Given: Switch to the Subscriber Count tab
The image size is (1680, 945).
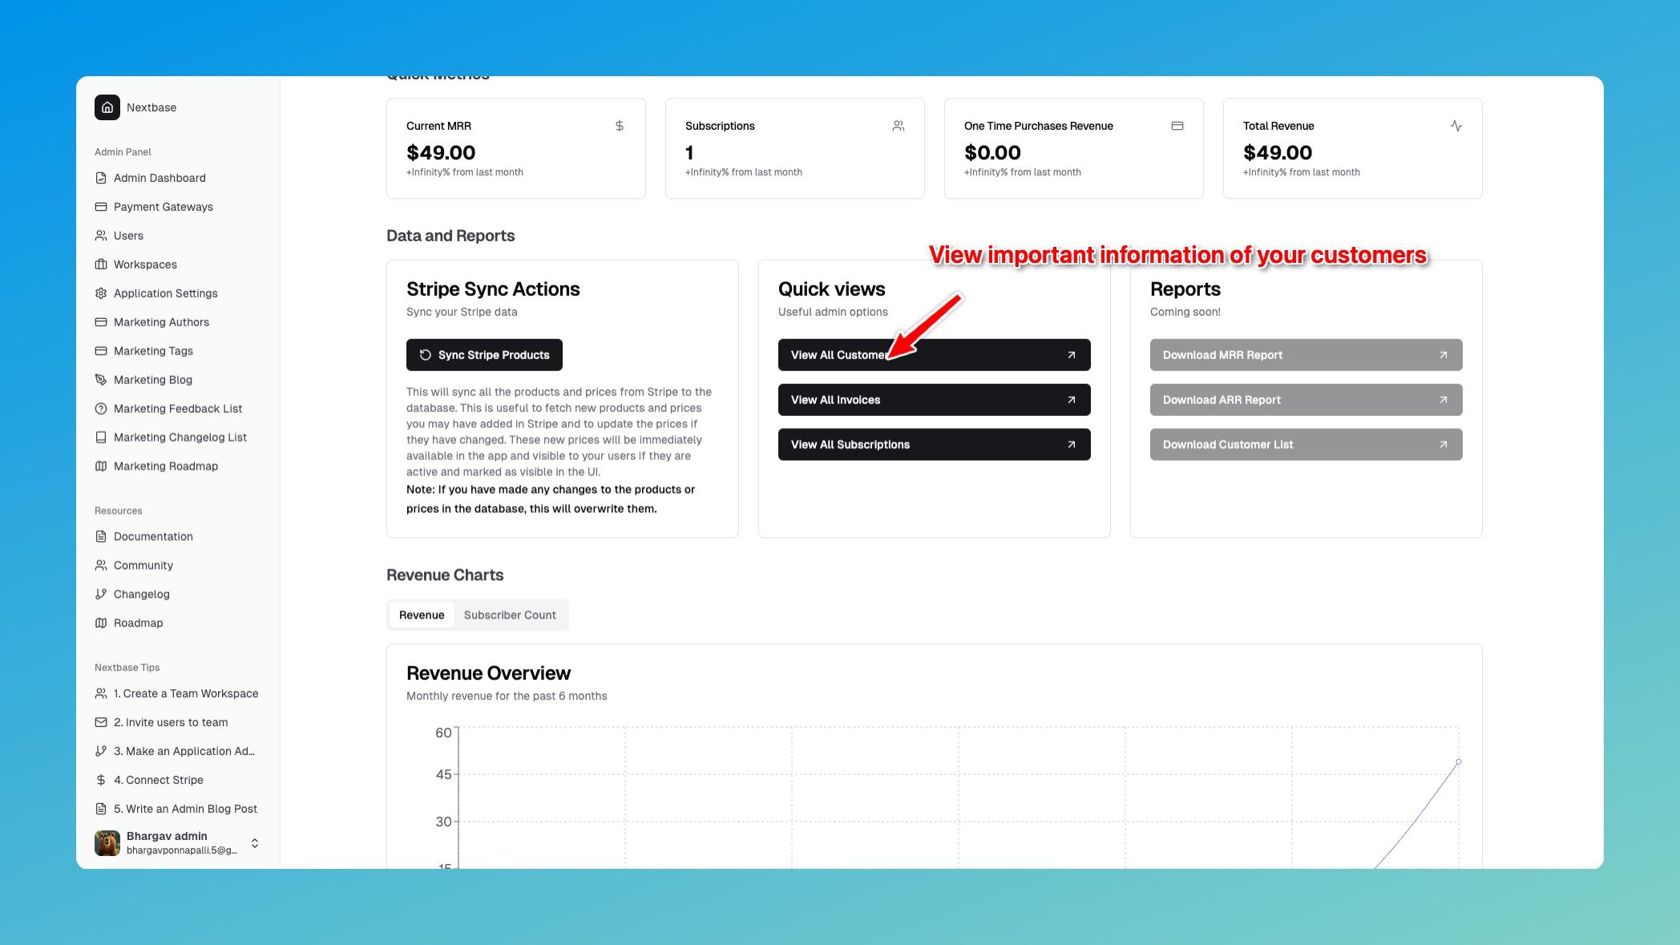Looking at the screenshot, I should 510,614.
